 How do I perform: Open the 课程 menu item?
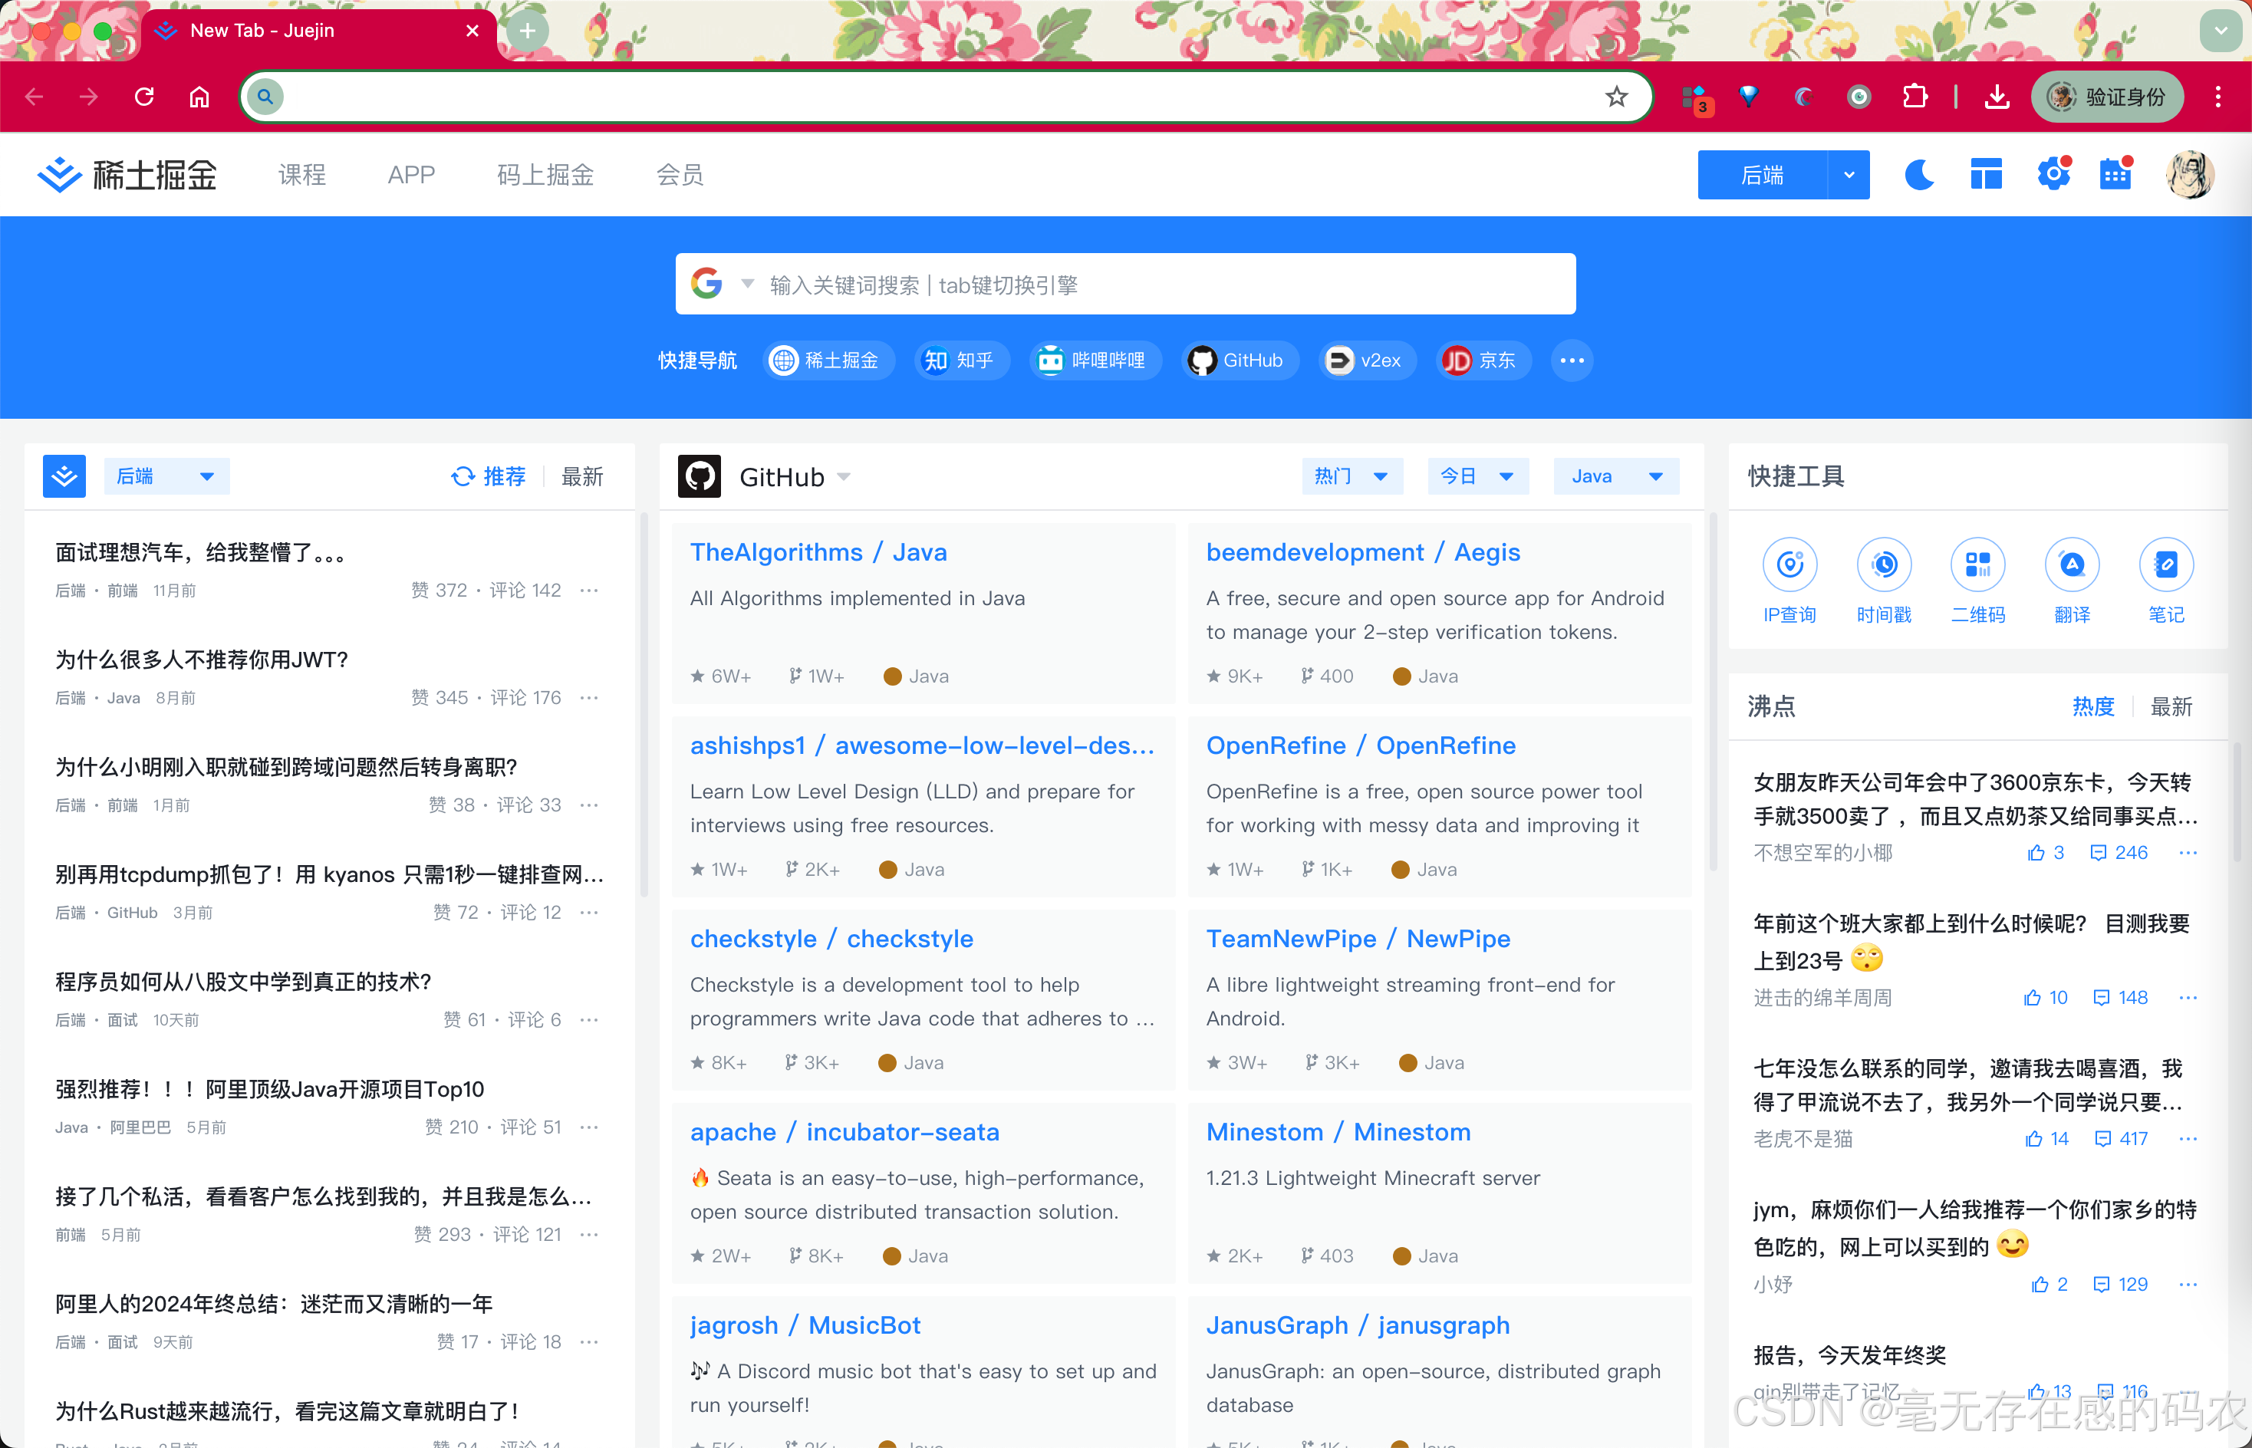coord(302,175)
